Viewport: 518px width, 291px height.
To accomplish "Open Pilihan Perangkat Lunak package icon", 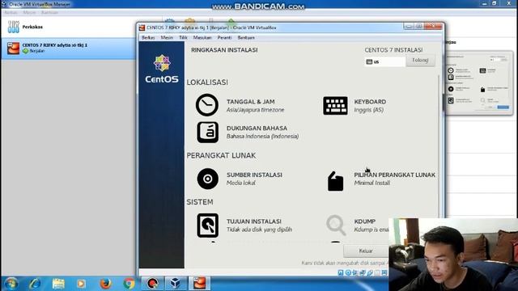I will click(x=335, y=181).
